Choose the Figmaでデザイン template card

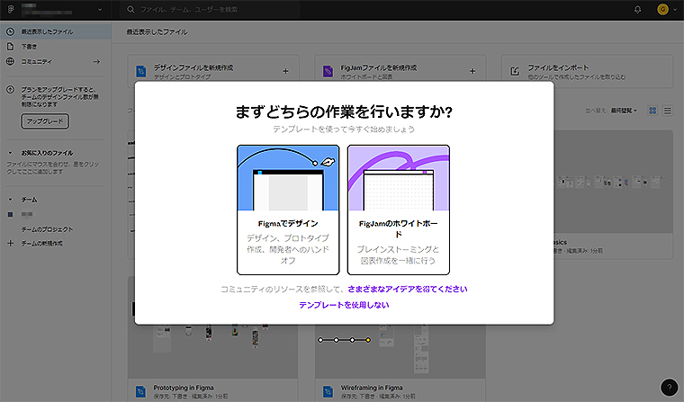[x=288, y=209]
